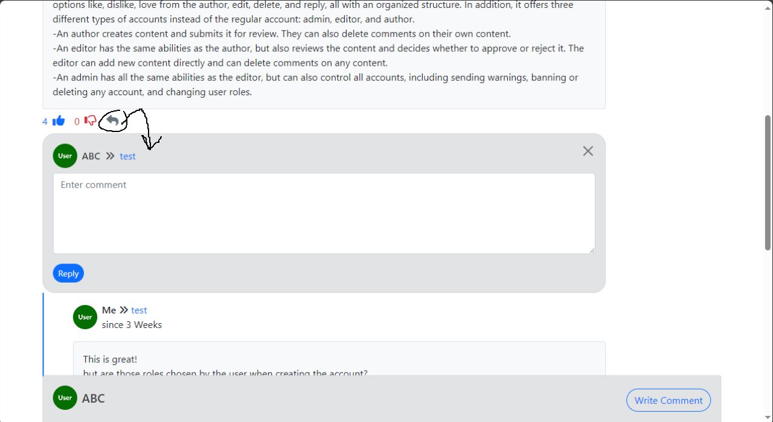Focus the Enter comment text area

[x=324, y=213]
